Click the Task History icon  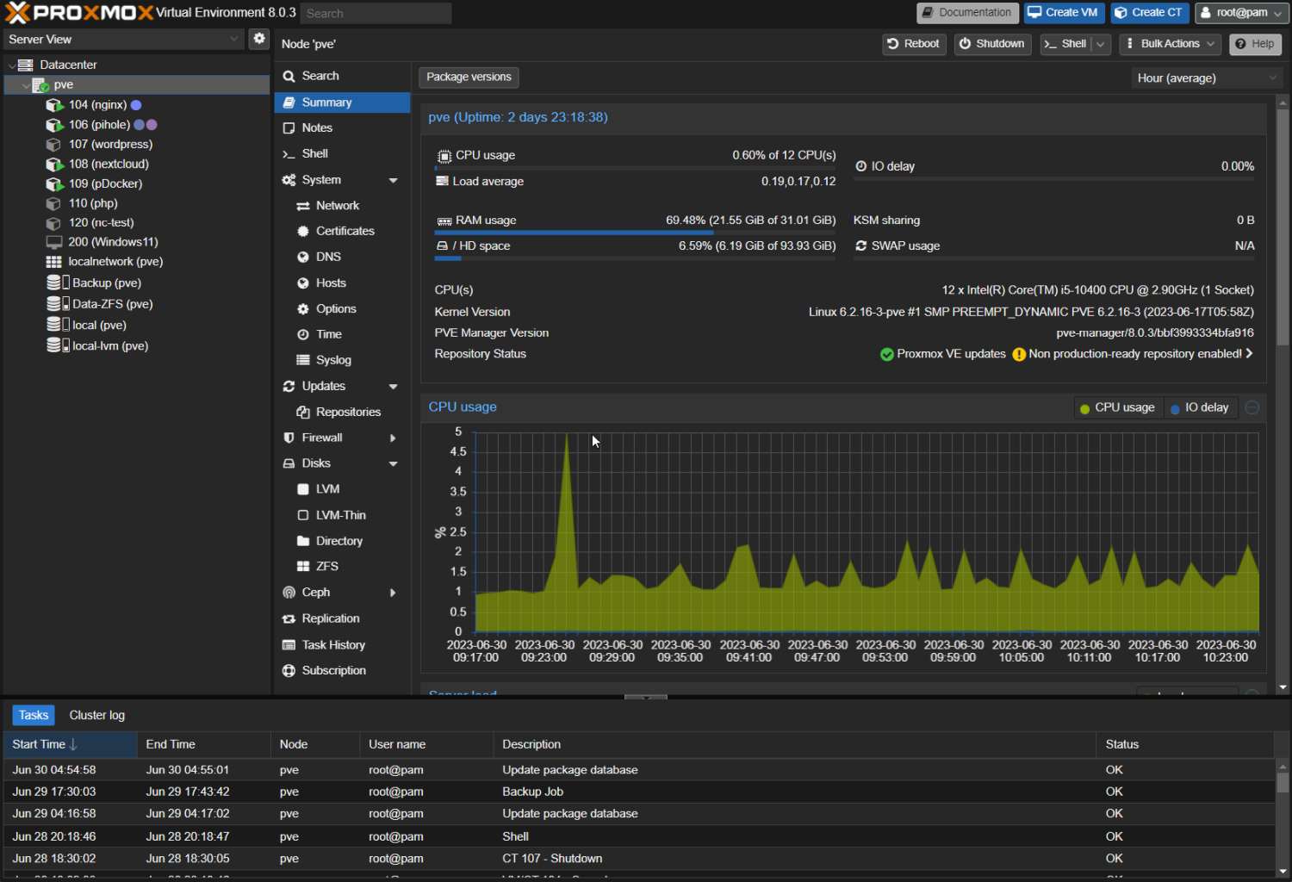pos(289,645)
